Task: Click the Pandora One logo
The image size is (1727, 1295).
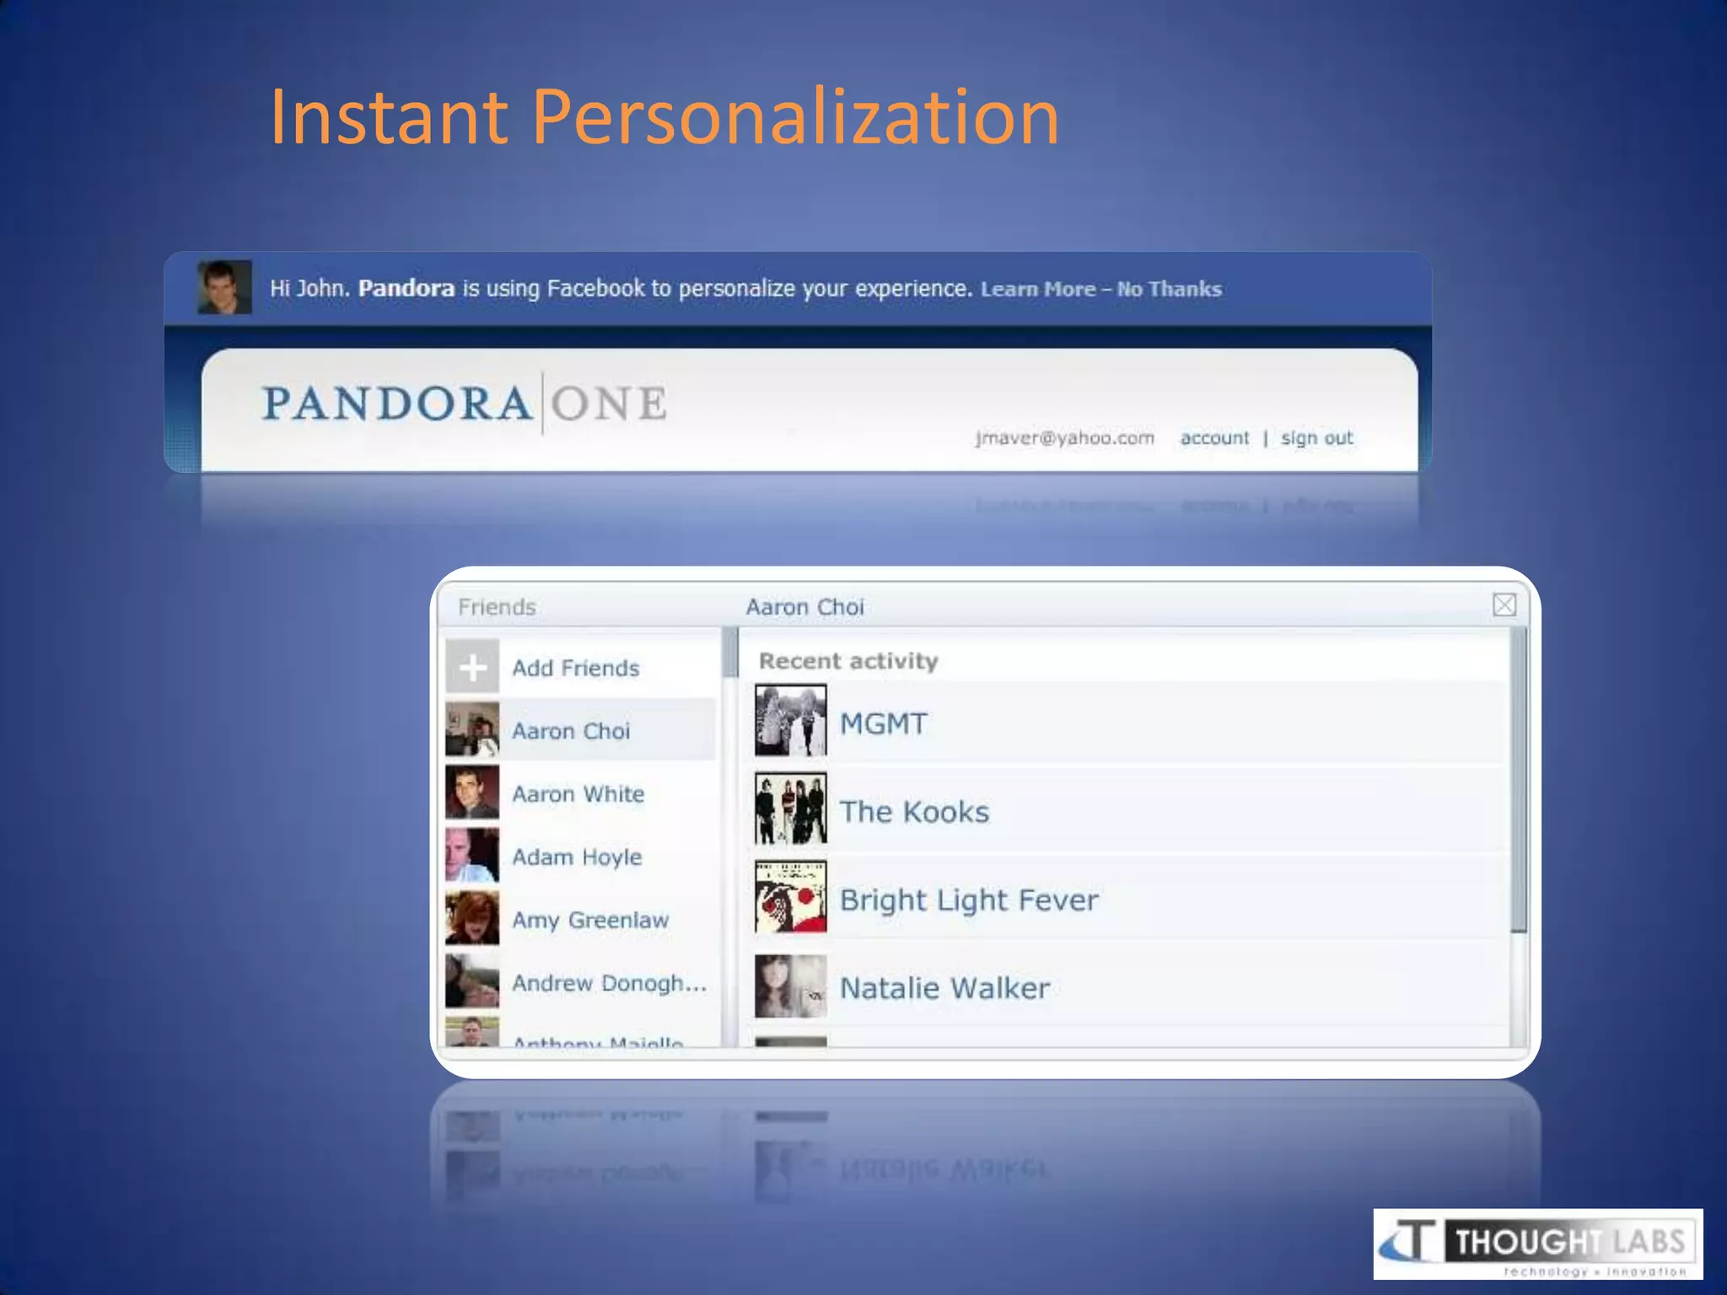Action: pyautogui.click(x=465, y=403)
